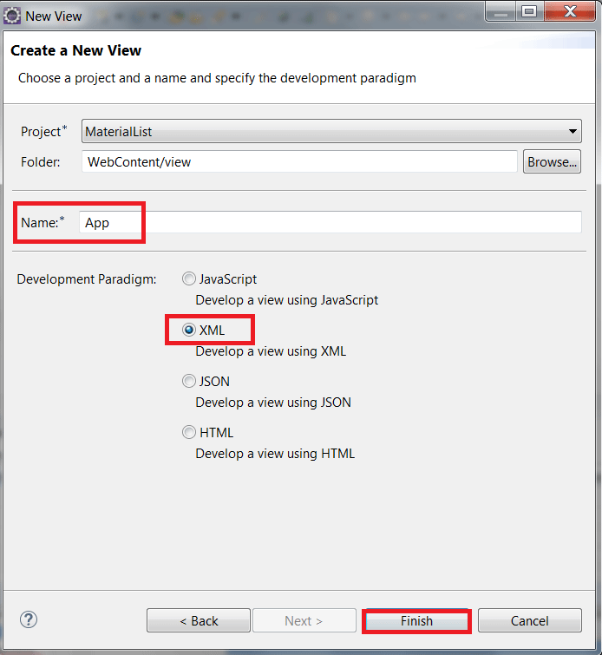
Task: Close the dialog with the X
Action: coord(570,11)
